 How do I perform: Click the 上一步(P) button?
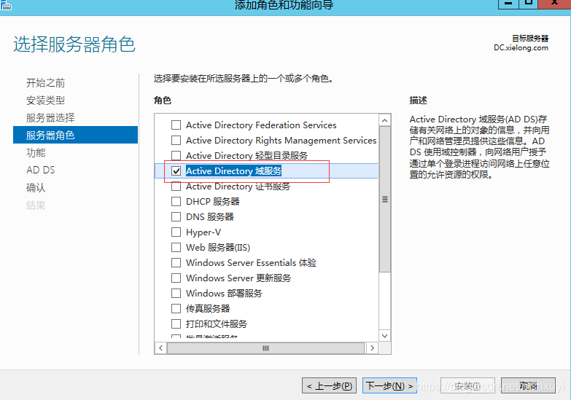coord(329,385)
